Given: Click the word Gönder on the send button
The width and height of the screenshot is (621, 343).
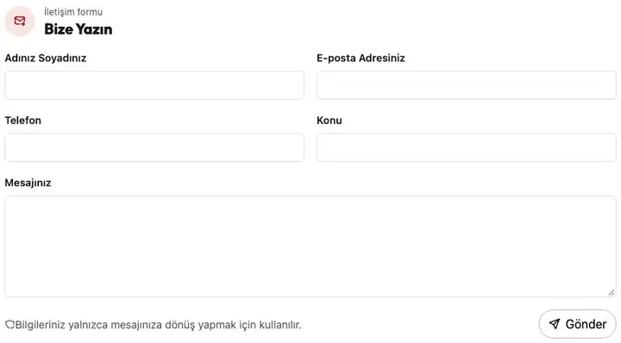Looking at the screenshot, I should [586, 324].
